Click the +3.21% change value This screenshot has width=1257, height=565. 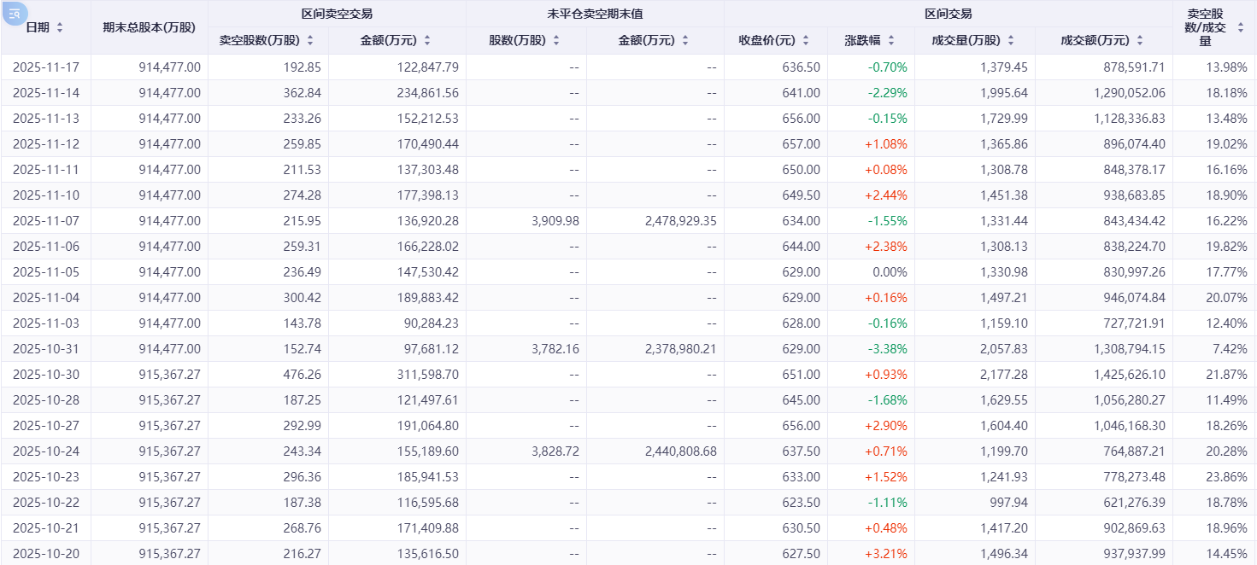coord(886,554)
